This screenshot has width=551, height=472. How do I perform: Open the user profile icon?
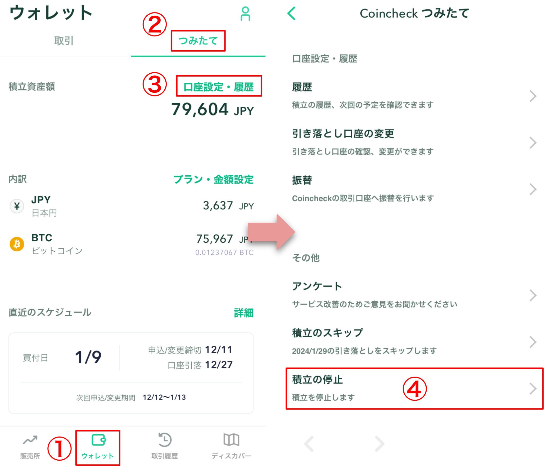245,14
